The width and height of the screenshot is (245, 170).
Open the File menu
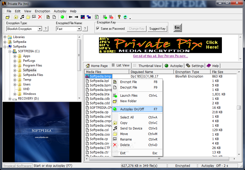coord(9,11)
